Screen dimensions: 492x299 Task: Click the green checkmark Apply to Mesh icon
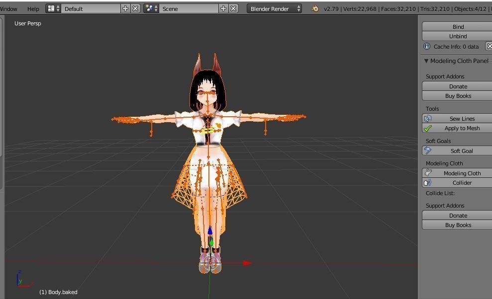tap(428, 128)
